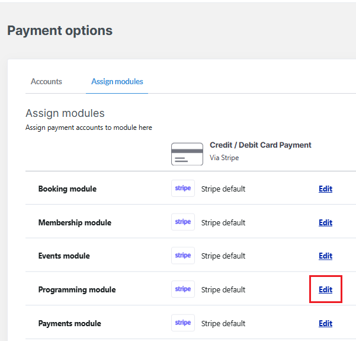This screenshot has width=356, height=341.
Task: Click Stripe logo in Programming module row
Action: 183,289
